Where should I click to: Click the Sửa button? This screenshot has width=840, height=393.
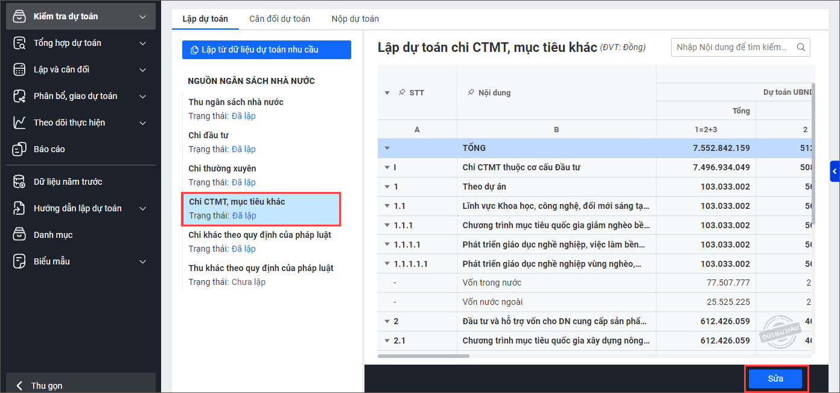(x=775, y=379)
